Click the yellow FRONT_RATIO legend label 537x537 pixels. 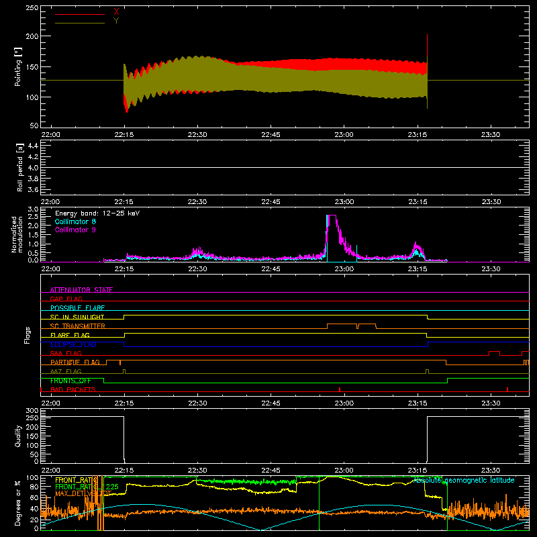pos(77,480)
